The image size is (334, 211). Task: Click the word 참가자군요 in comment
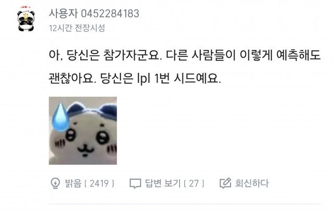(132, 55)
